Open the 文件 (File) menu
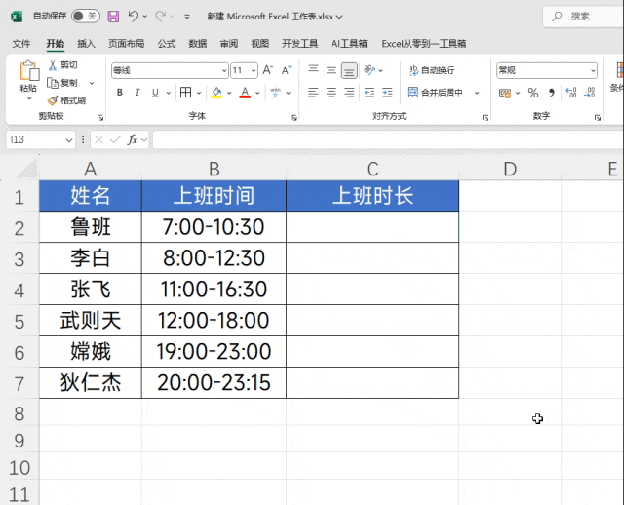The width and height of the screenshot is (624, 505). [x=21, y=43]
